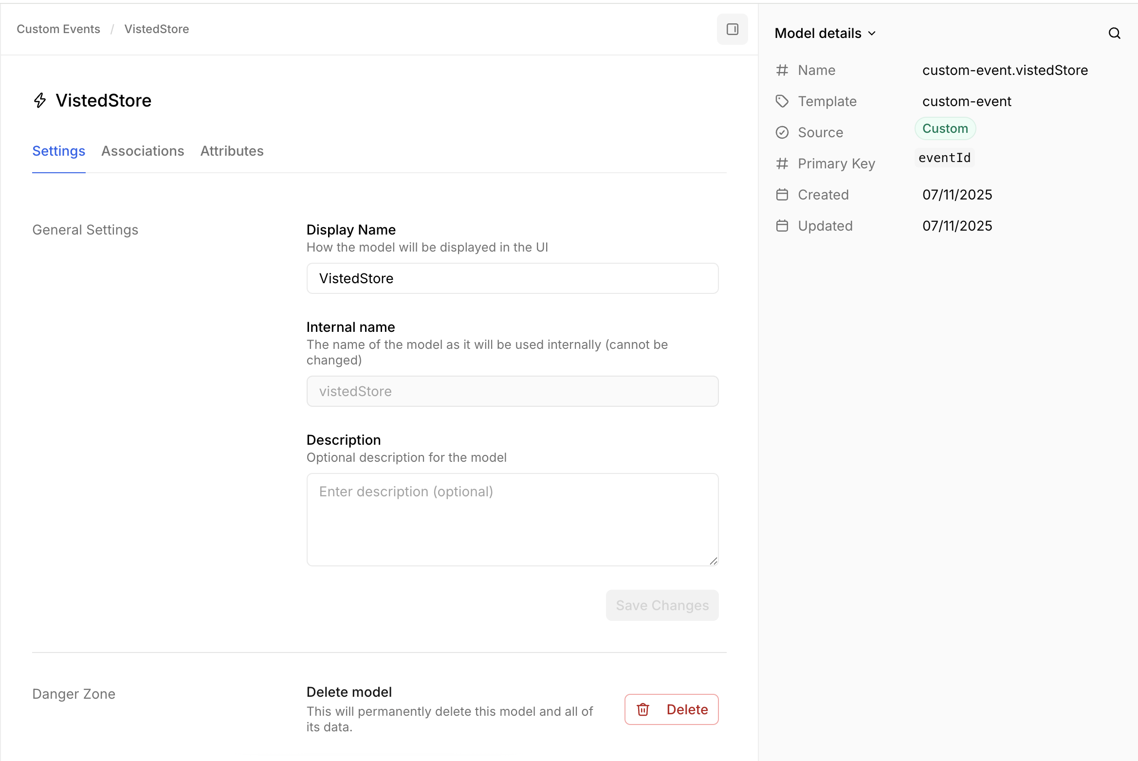Click the check circle icon beside Source
Viewport: 1138px width, 761px height.
(782, 132)
